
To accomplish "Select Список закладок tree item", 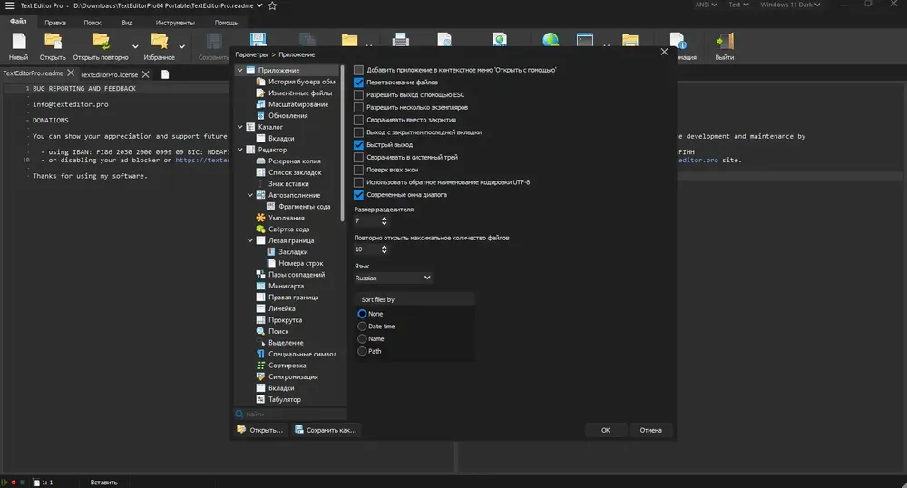I will click(288, 172).
